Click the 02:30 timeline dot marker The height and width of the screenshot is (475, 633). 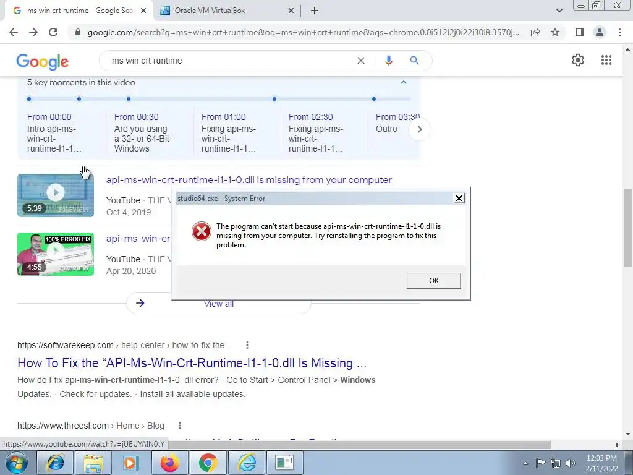[x=274, y=99]
